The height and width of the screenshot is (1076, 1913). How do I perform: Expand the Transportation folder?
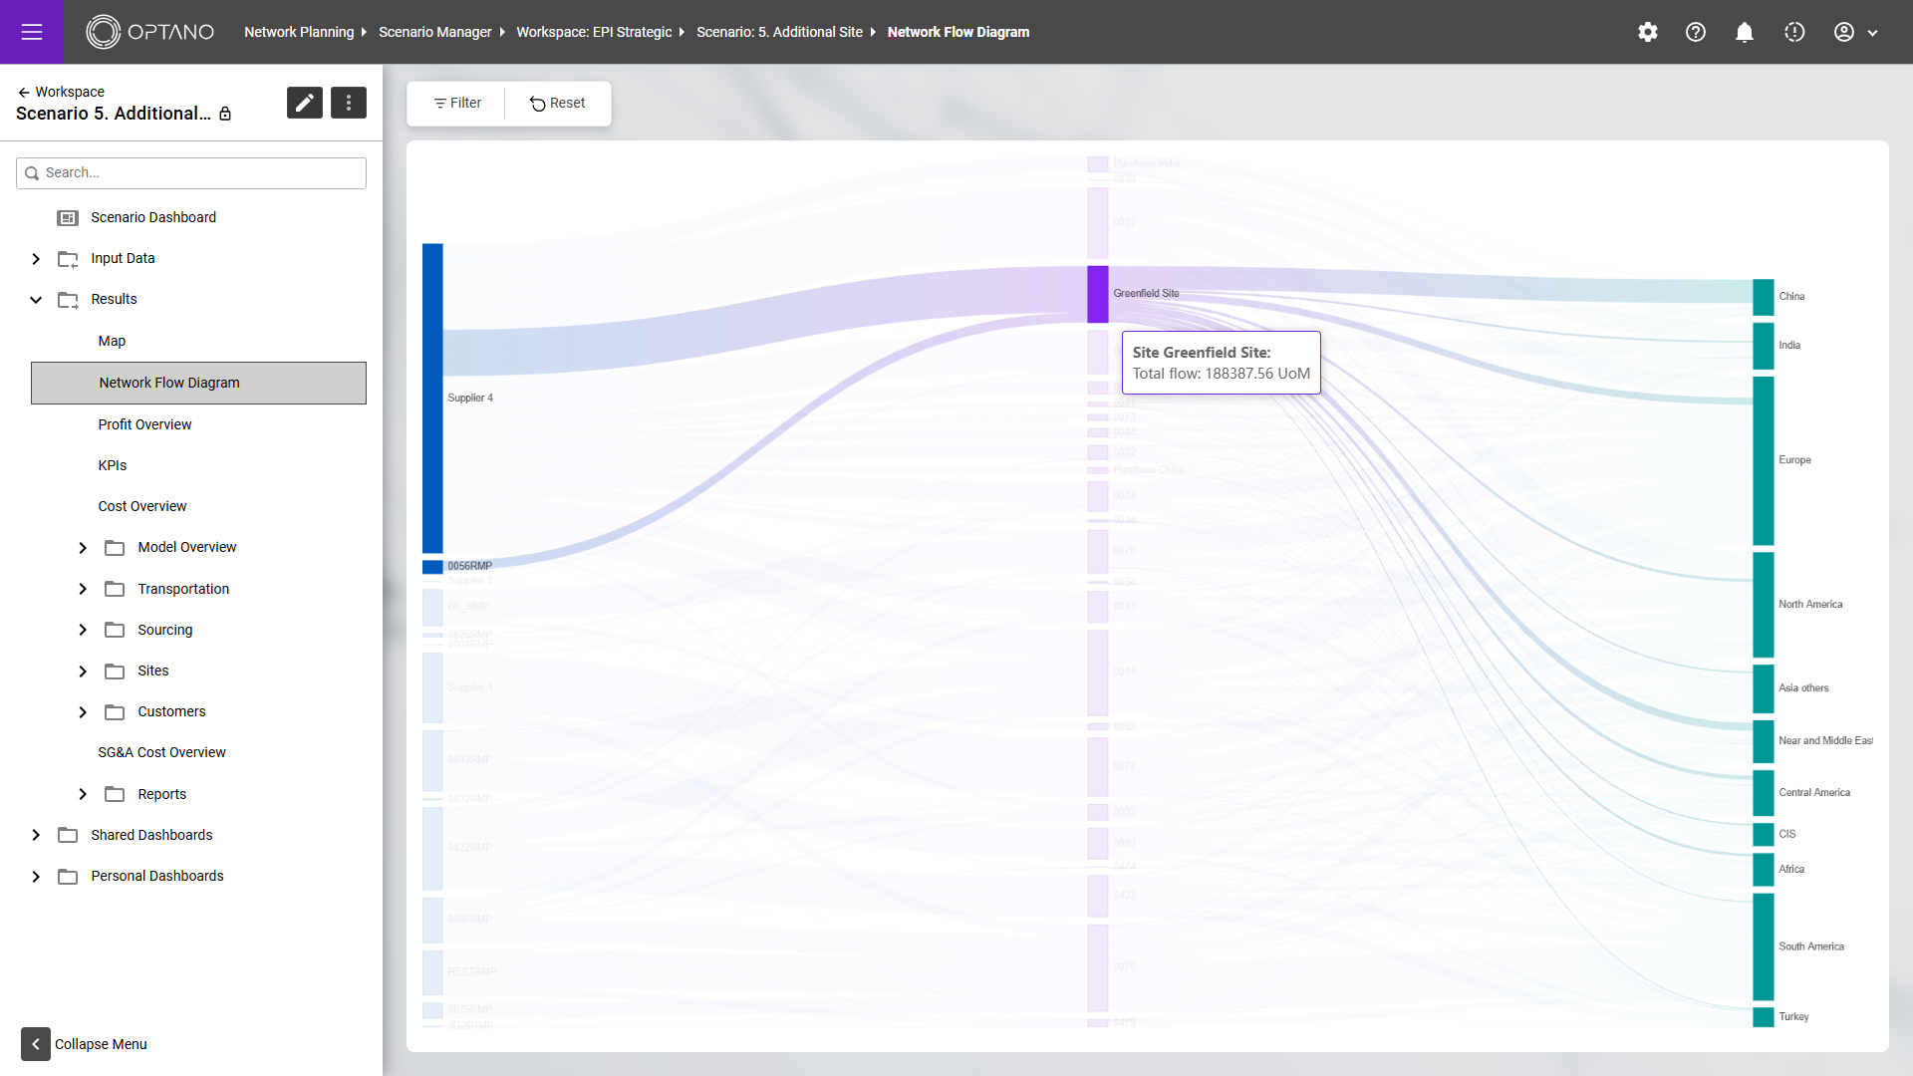coord(83,589)
